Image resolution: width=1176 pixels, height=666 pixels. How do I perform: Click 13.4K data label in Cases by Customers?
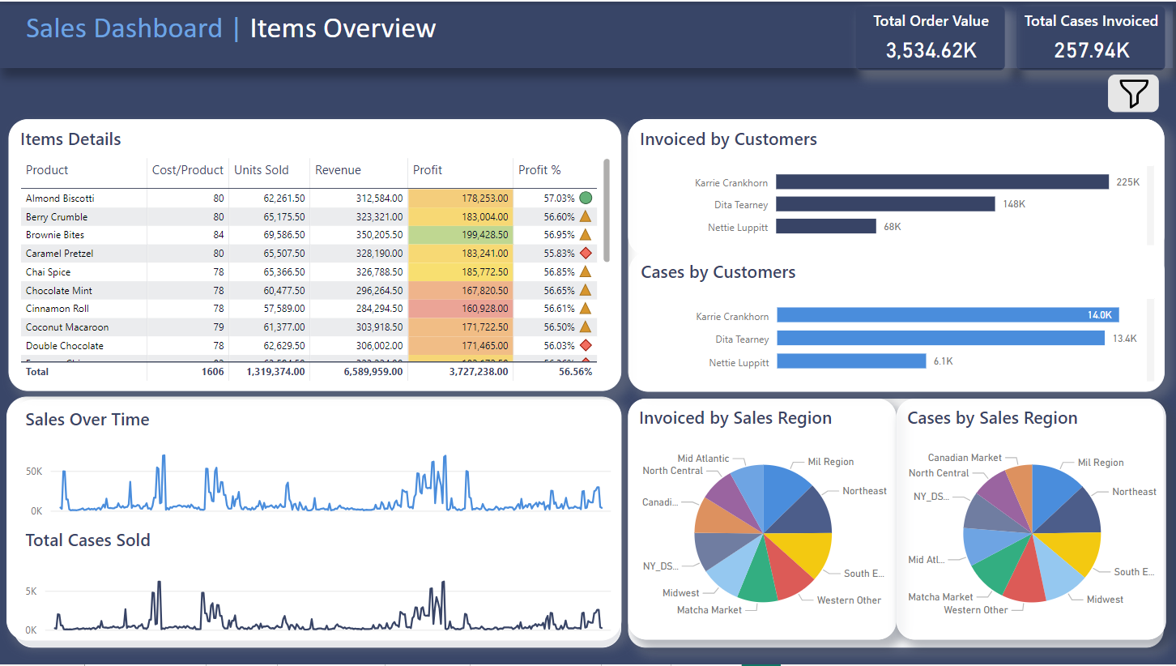[1124, 338]
